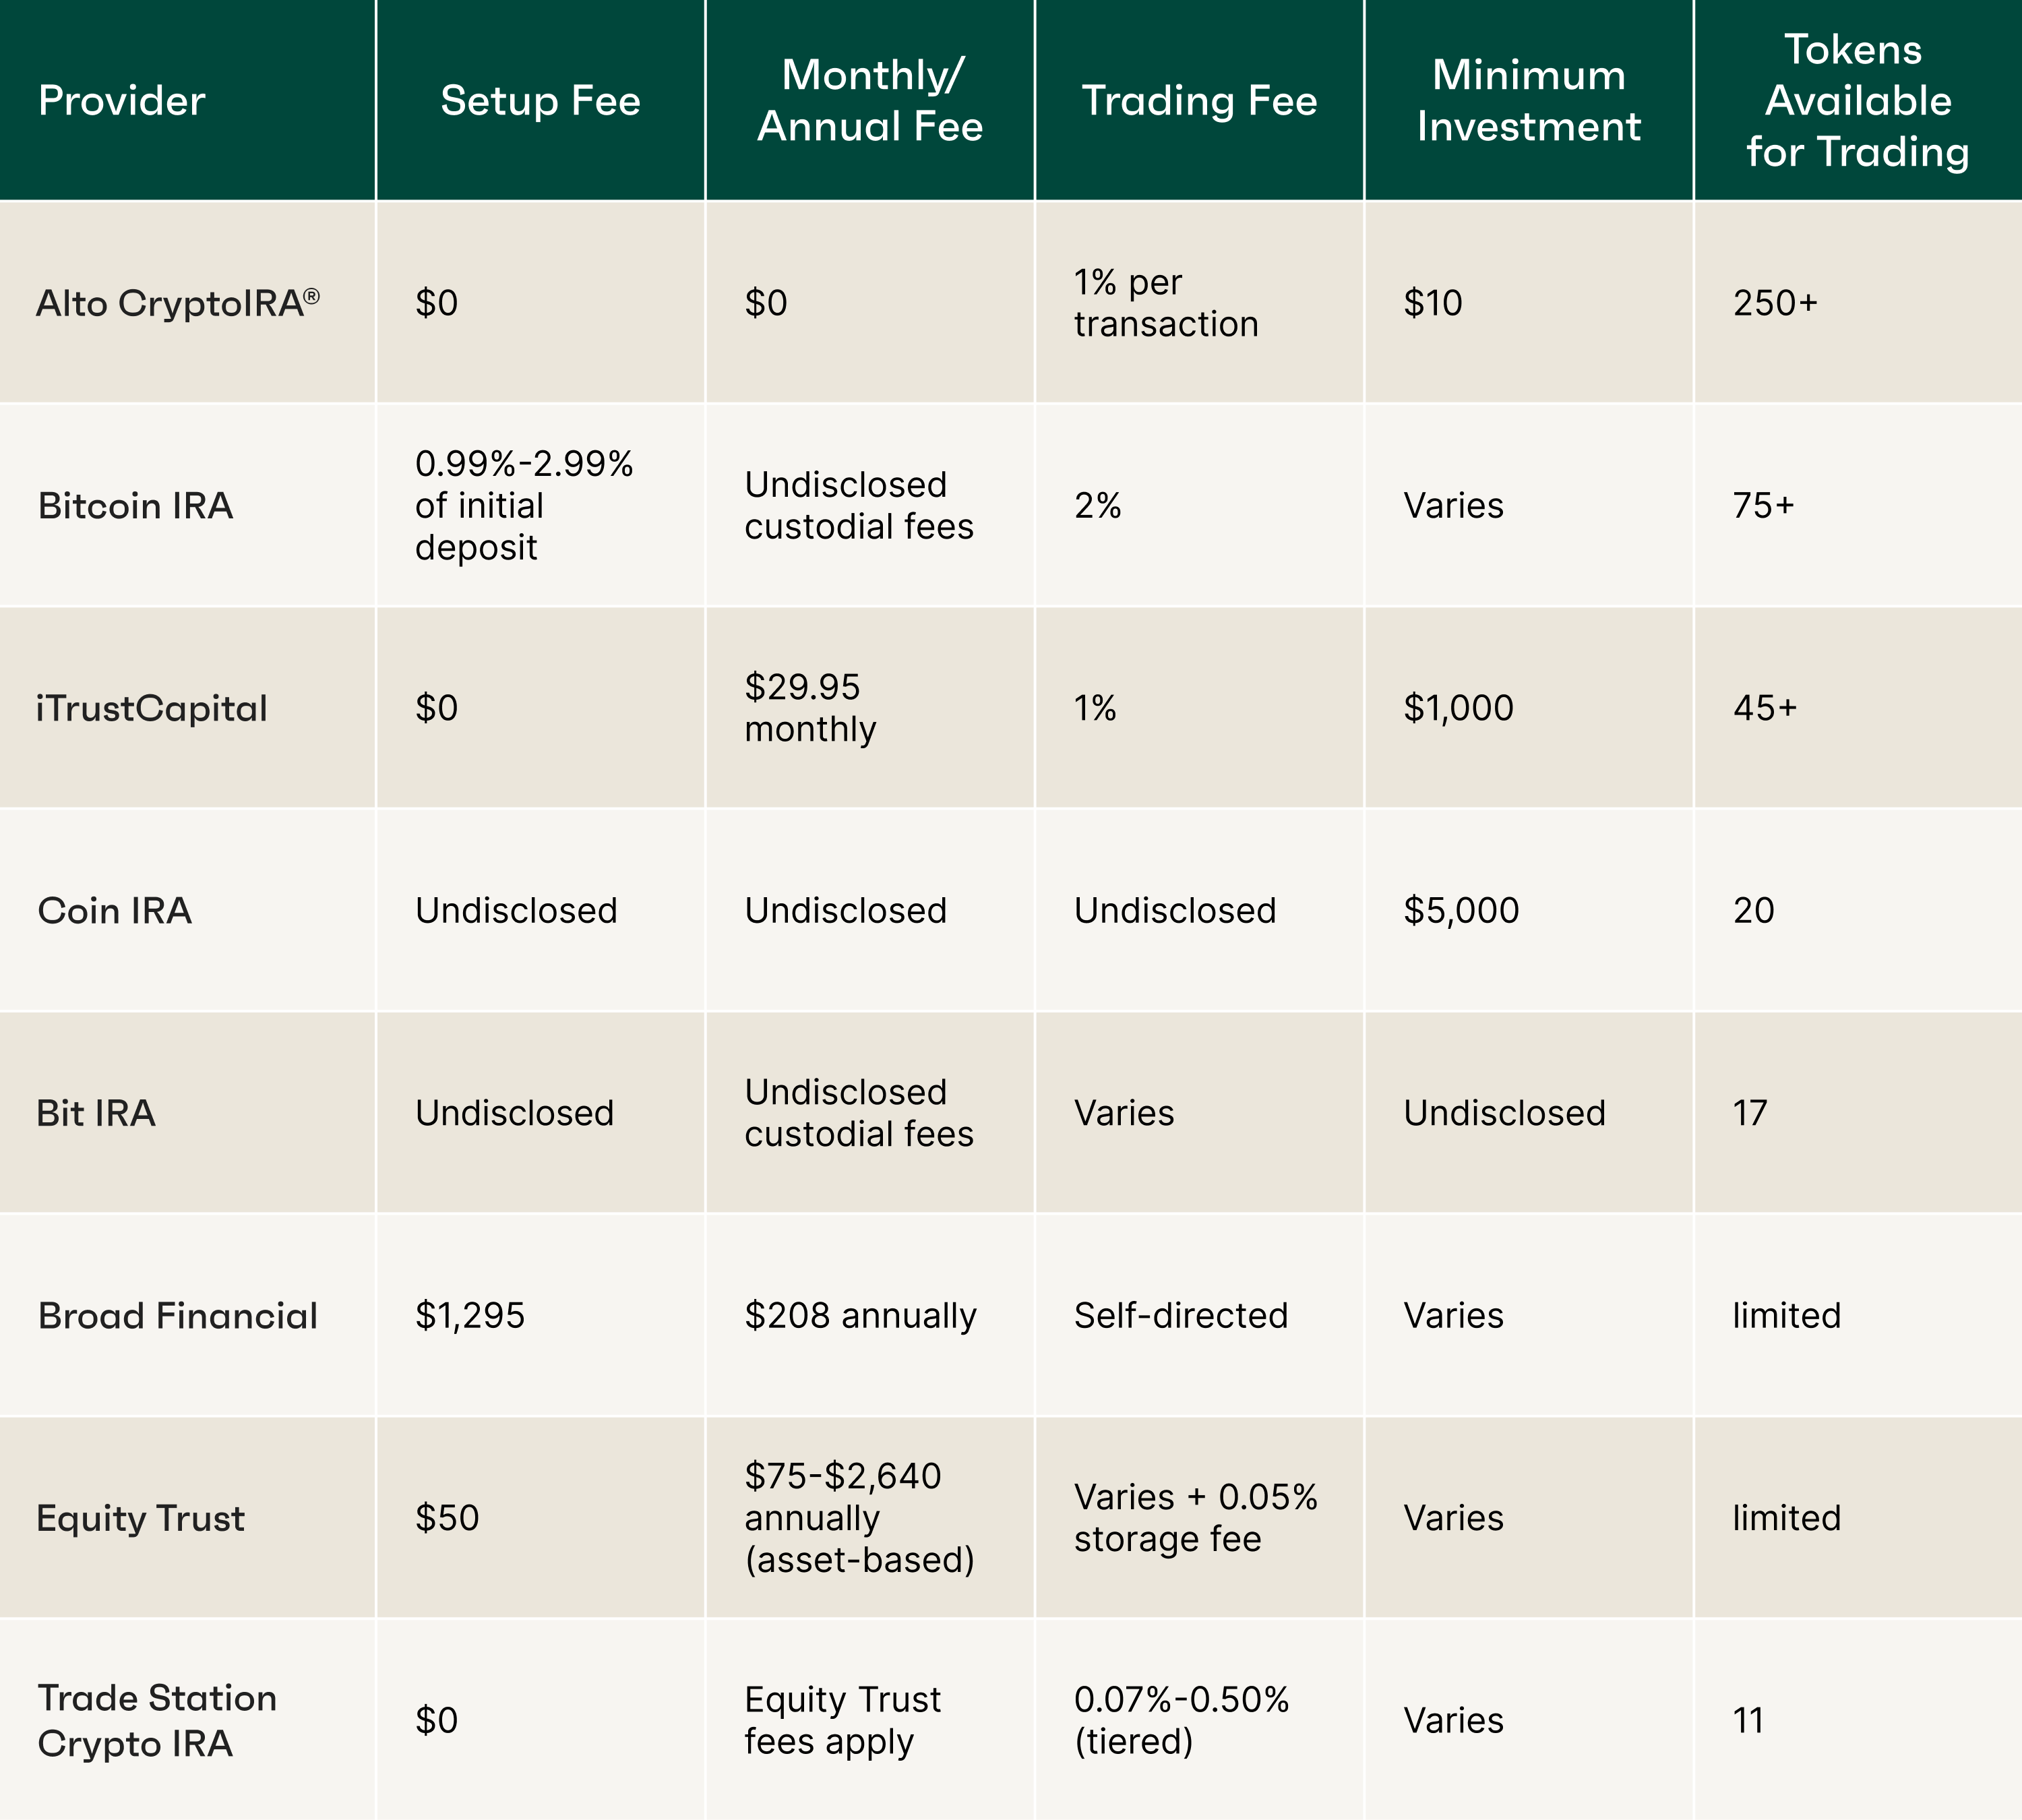Select Trade Station Crypto IRA cell

(156, 1721)
